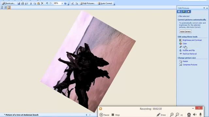This screenshot has height=117, width=209.
Task: Open Rotate and Flip tool
Action: (x=189, y=50)
